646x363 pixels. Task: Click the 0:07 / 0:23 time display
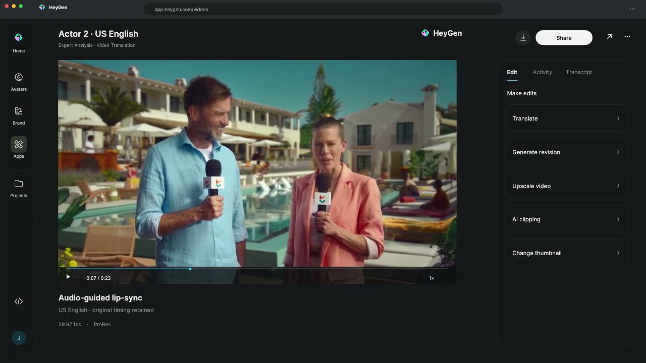tap(98, 278)
